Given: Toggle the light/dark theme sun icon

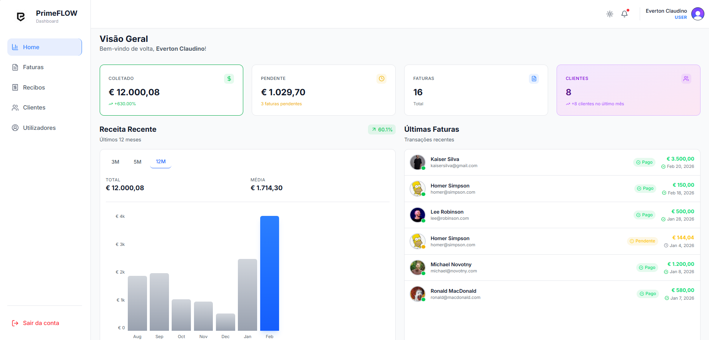Looking at the screenshot, I should [x=610, y=14].
